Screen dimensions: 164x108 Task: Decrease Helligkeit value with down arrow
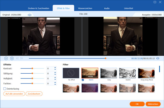click(x=55, y=79)
